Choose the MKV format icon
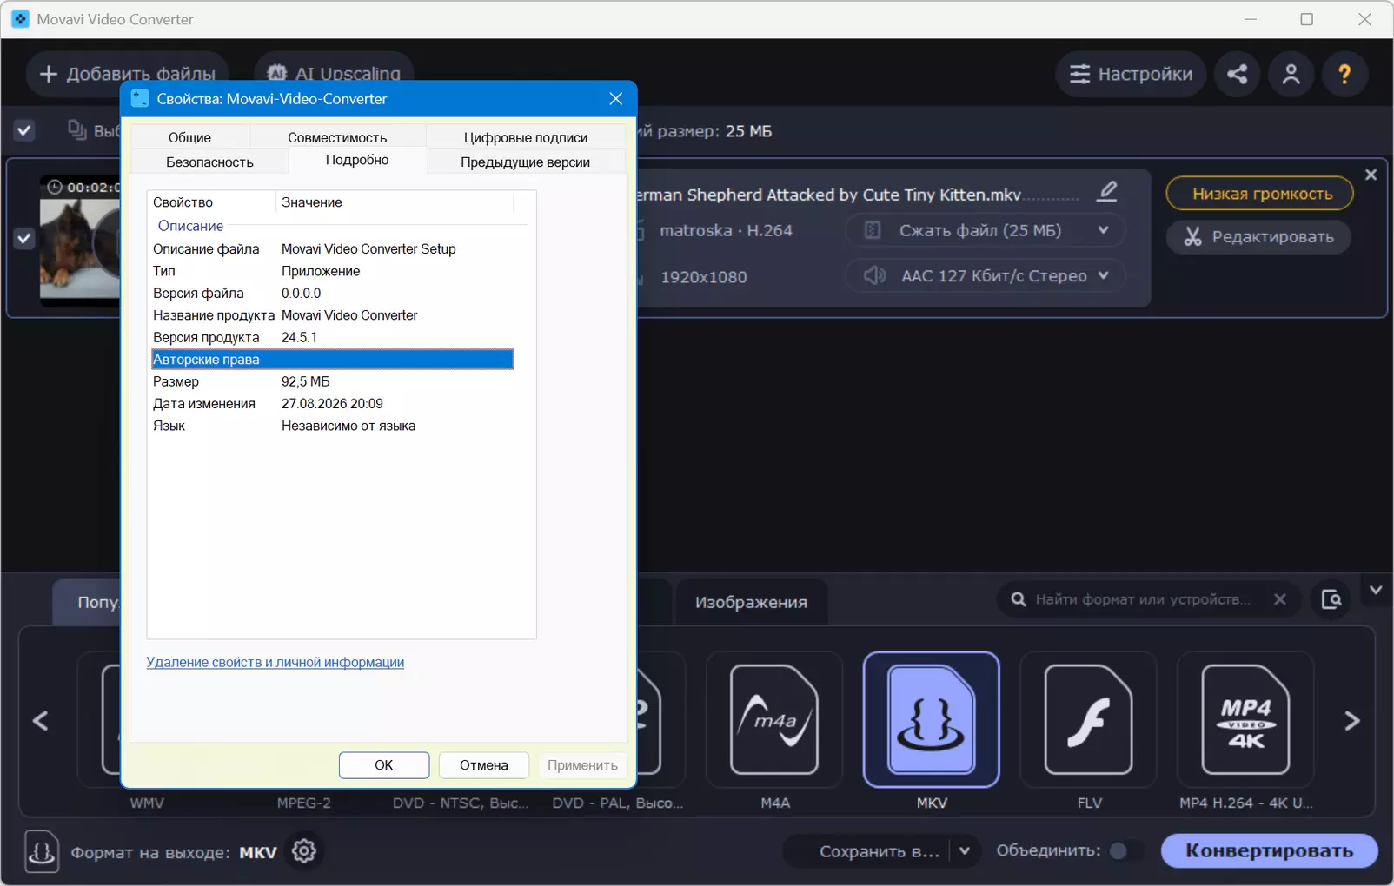 931,719
